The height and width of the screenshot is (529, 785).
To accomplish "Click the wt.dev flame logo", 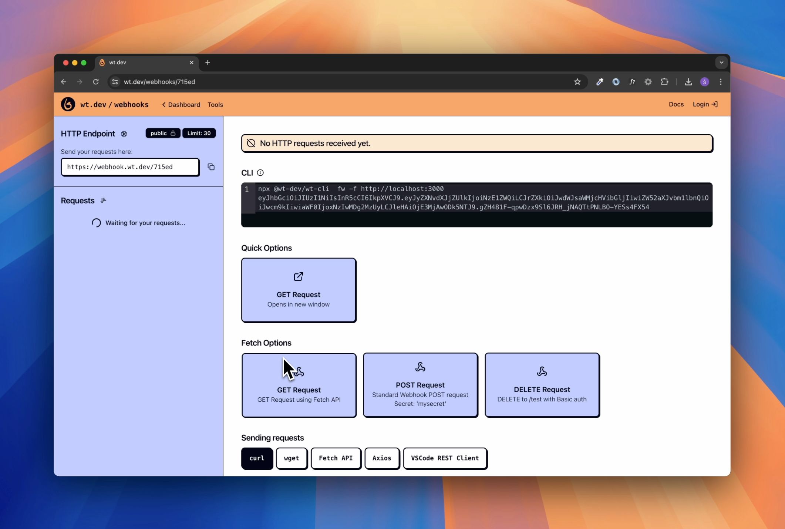I will (x=68, y=104).
